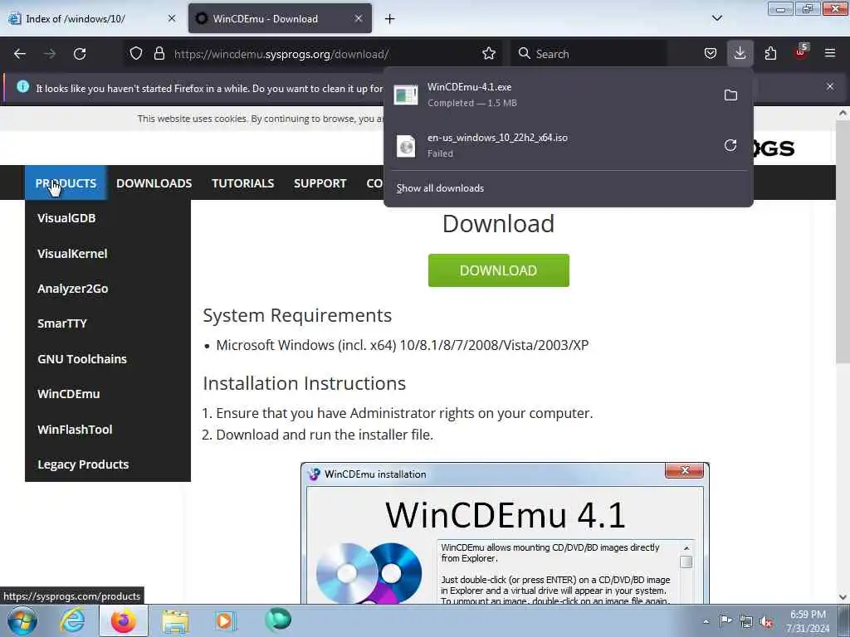850x637 pixels.
Task: Open Windows Explorer from the taskbar
Action: pos(175,621)
